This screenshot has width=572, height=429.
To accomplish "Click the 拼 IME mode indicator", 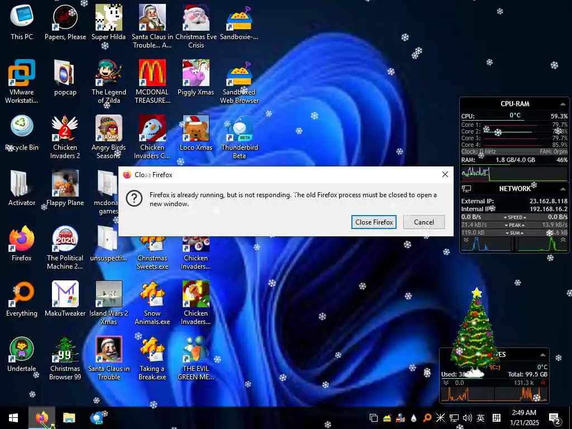I will coord(496,418).
